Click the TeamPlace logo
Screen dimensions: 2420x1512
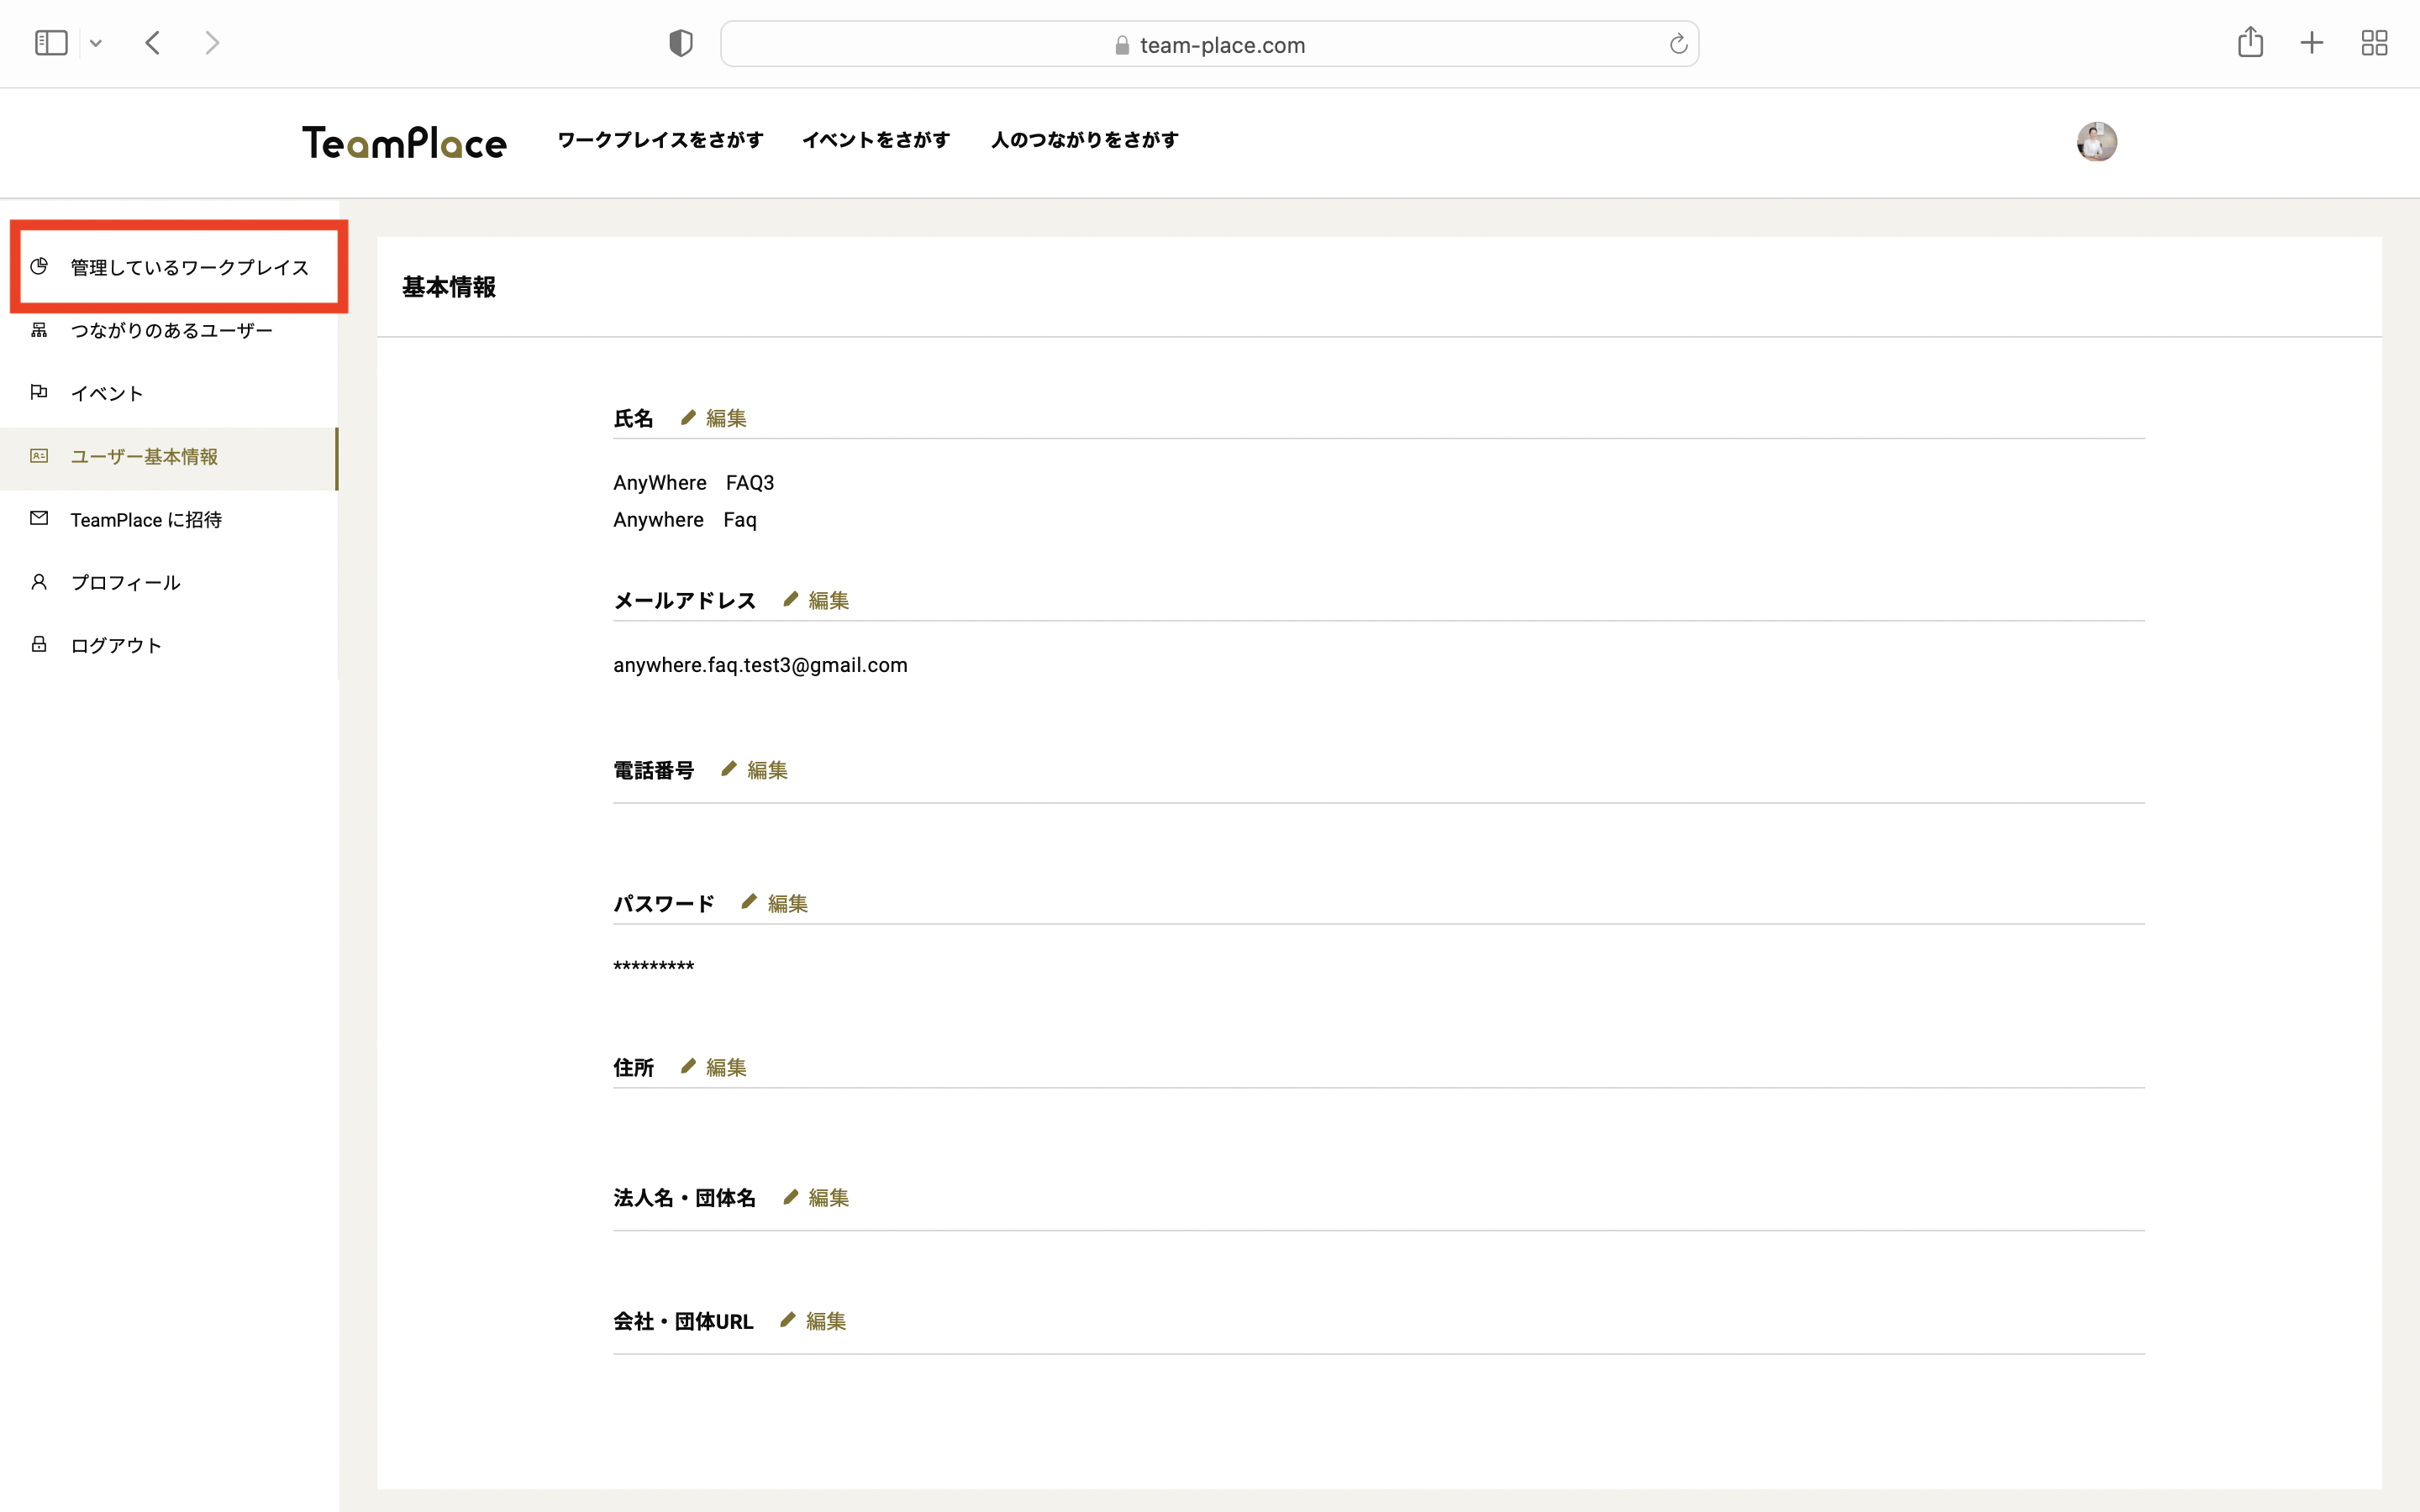[404, 142]
